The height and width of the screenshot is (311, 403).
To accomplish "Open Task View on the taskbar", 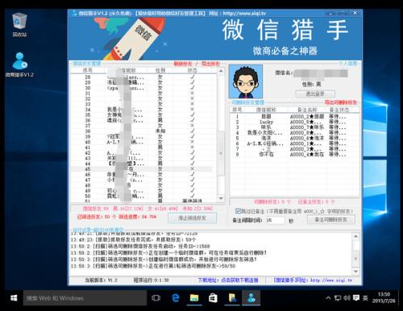I will pos(156,298).
